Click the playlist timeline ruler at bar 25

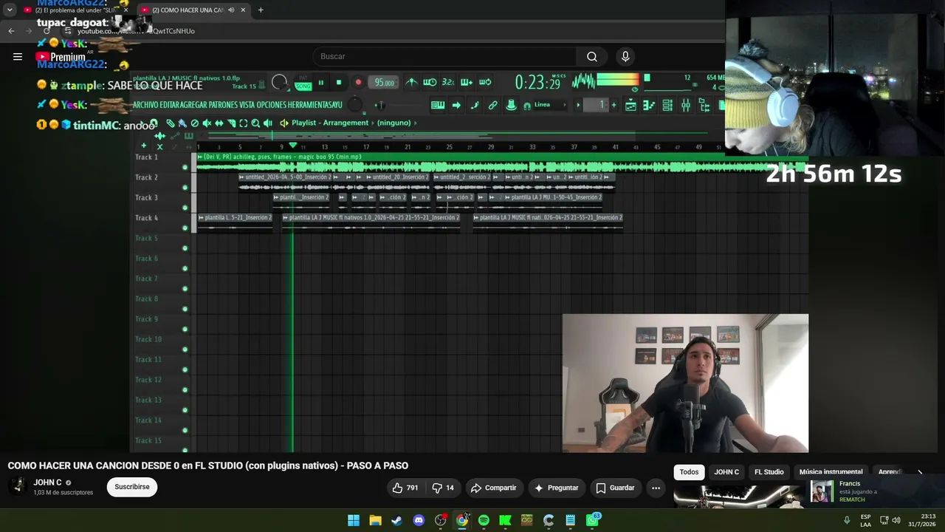coord(449,147)
